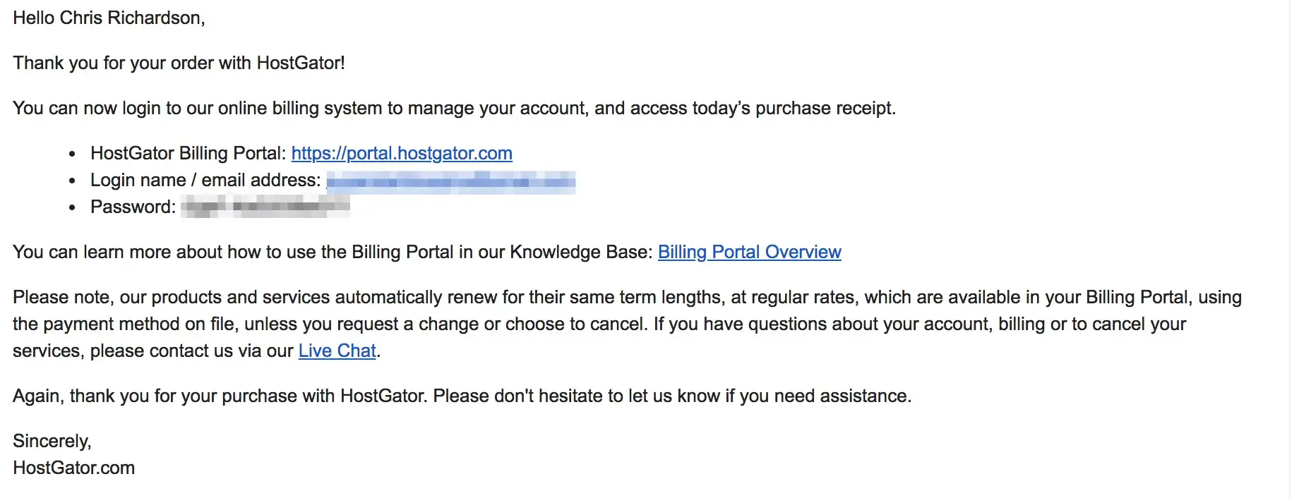Viewport: 1299px width, 498px height.
Task: Click the "Hello Chris Richardson" greeting
Action: tap(109, 18)
